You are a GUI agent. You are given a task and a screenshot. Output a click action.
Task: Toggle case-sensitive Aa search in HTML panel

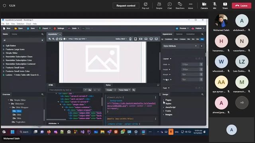coord(90,90)
